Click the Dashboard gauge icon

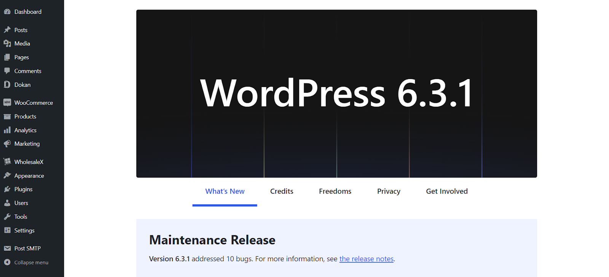click(x=7, y=12)
